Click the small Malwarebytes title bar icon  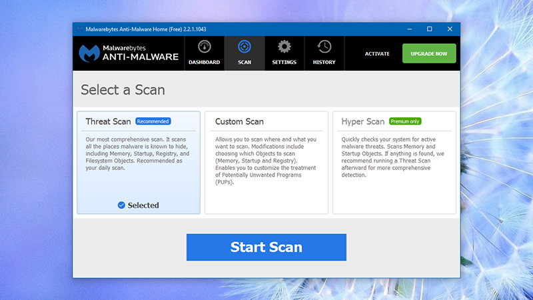coord(80,29)
